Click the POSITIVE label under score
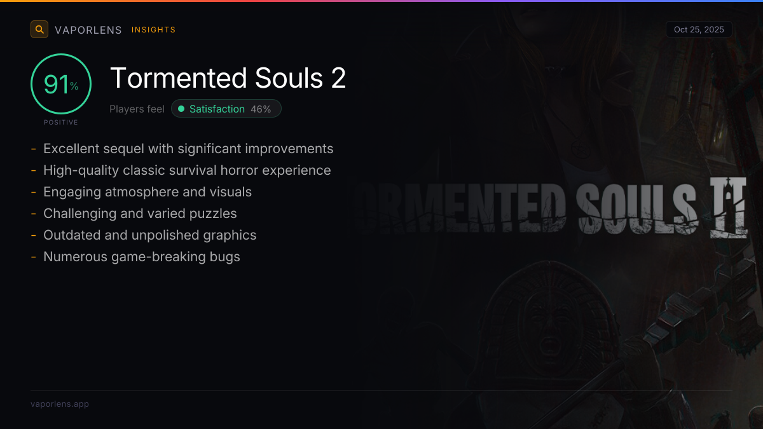763x429 pixels. coord(61,122)
